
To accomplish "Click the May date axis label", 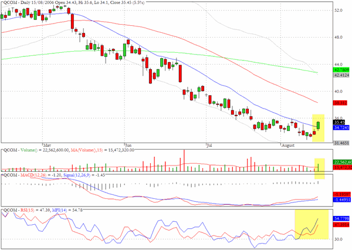I will click(x=48, y=146).
